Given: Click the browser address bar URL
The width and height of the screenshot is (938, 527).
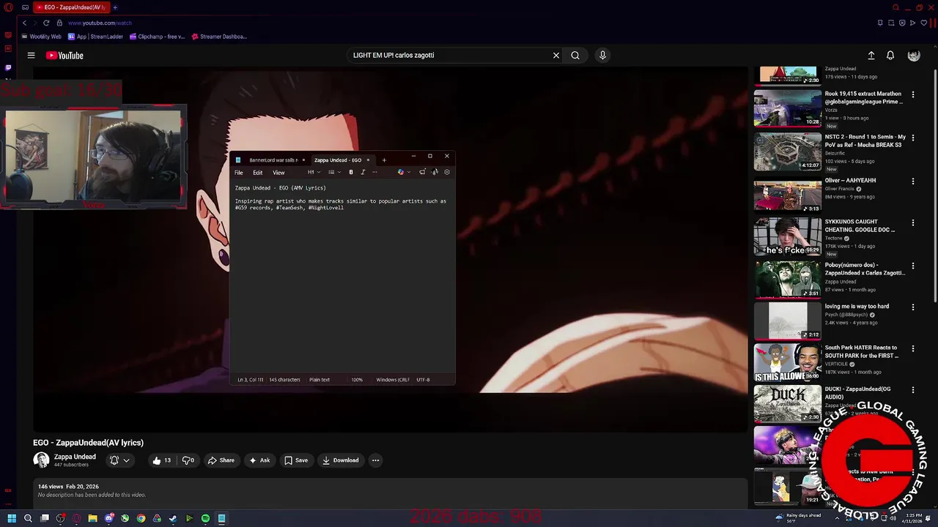Looking at the screenshot, I should (100, 23).
